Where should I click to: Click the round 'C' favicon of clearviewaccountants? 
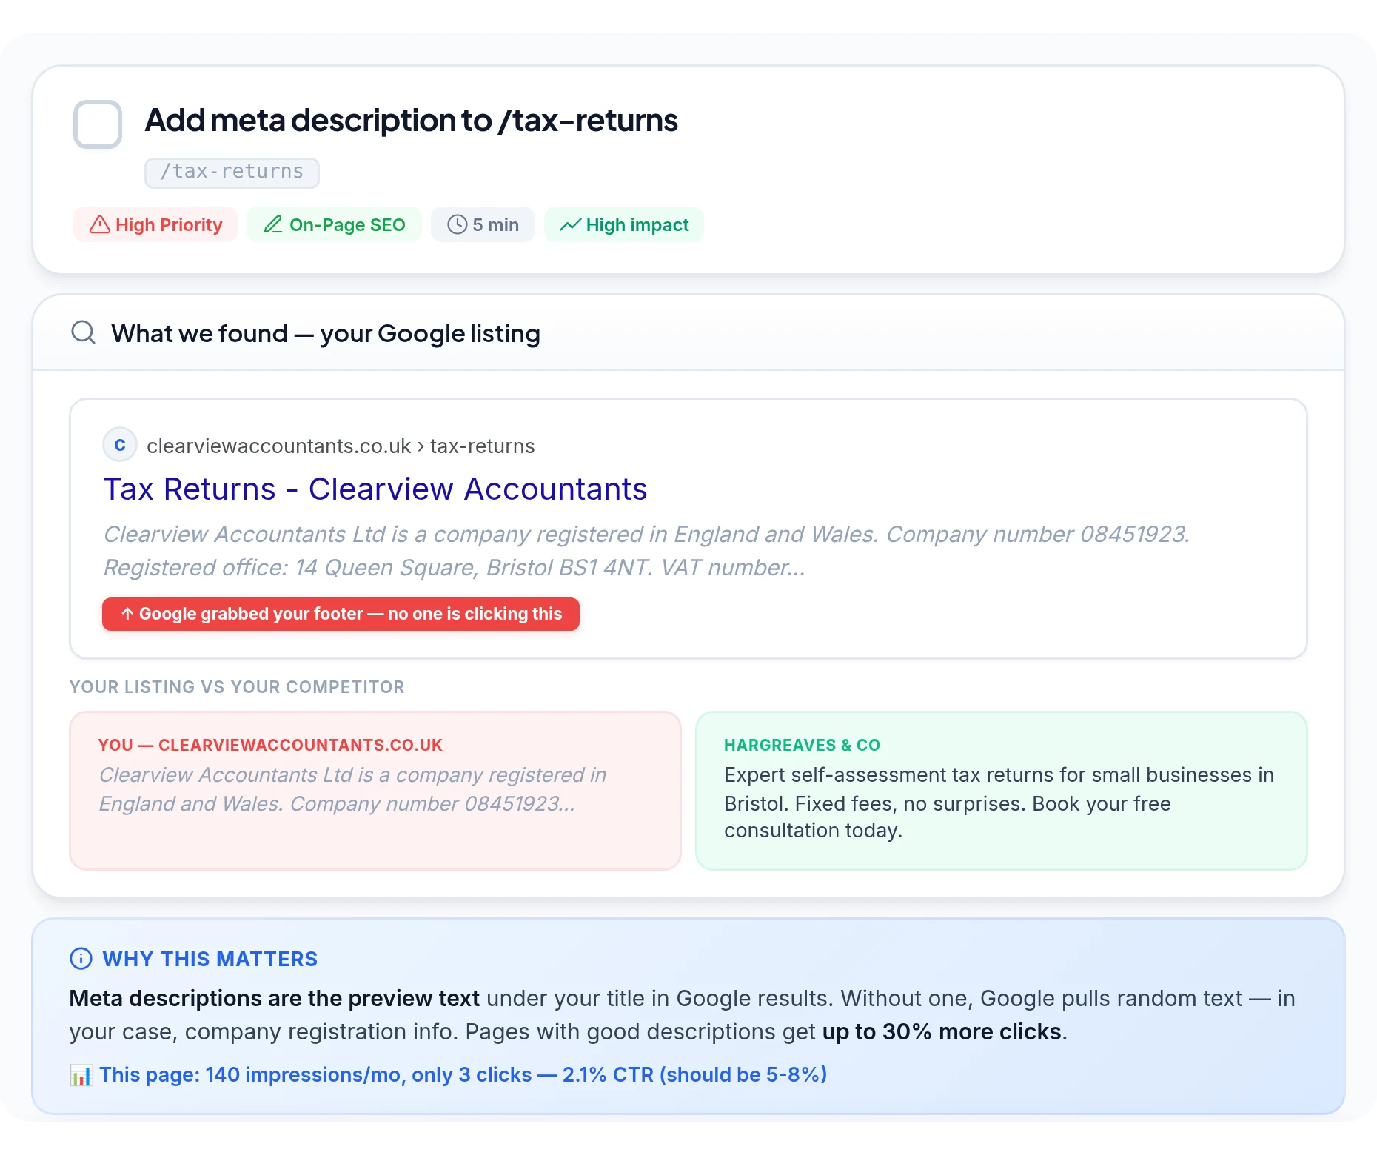coord(120,445)
